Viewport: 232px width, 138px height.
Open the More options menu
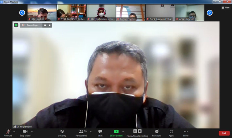[x=186, y=133]
